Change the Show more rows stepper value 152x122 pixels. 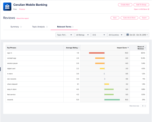[x=143, y=106]
